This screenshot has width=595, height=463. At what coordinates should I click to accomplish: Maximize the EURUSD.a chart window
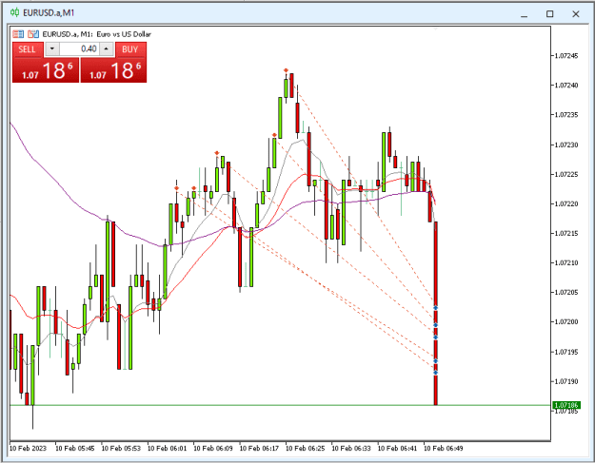click(549, 14)
